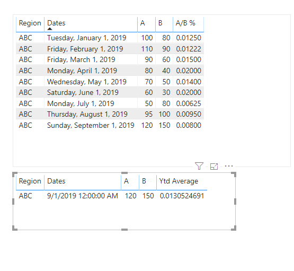Select the top-left resize handle of the bottom visual
The image size is (294, 271).
pos(15,174)
